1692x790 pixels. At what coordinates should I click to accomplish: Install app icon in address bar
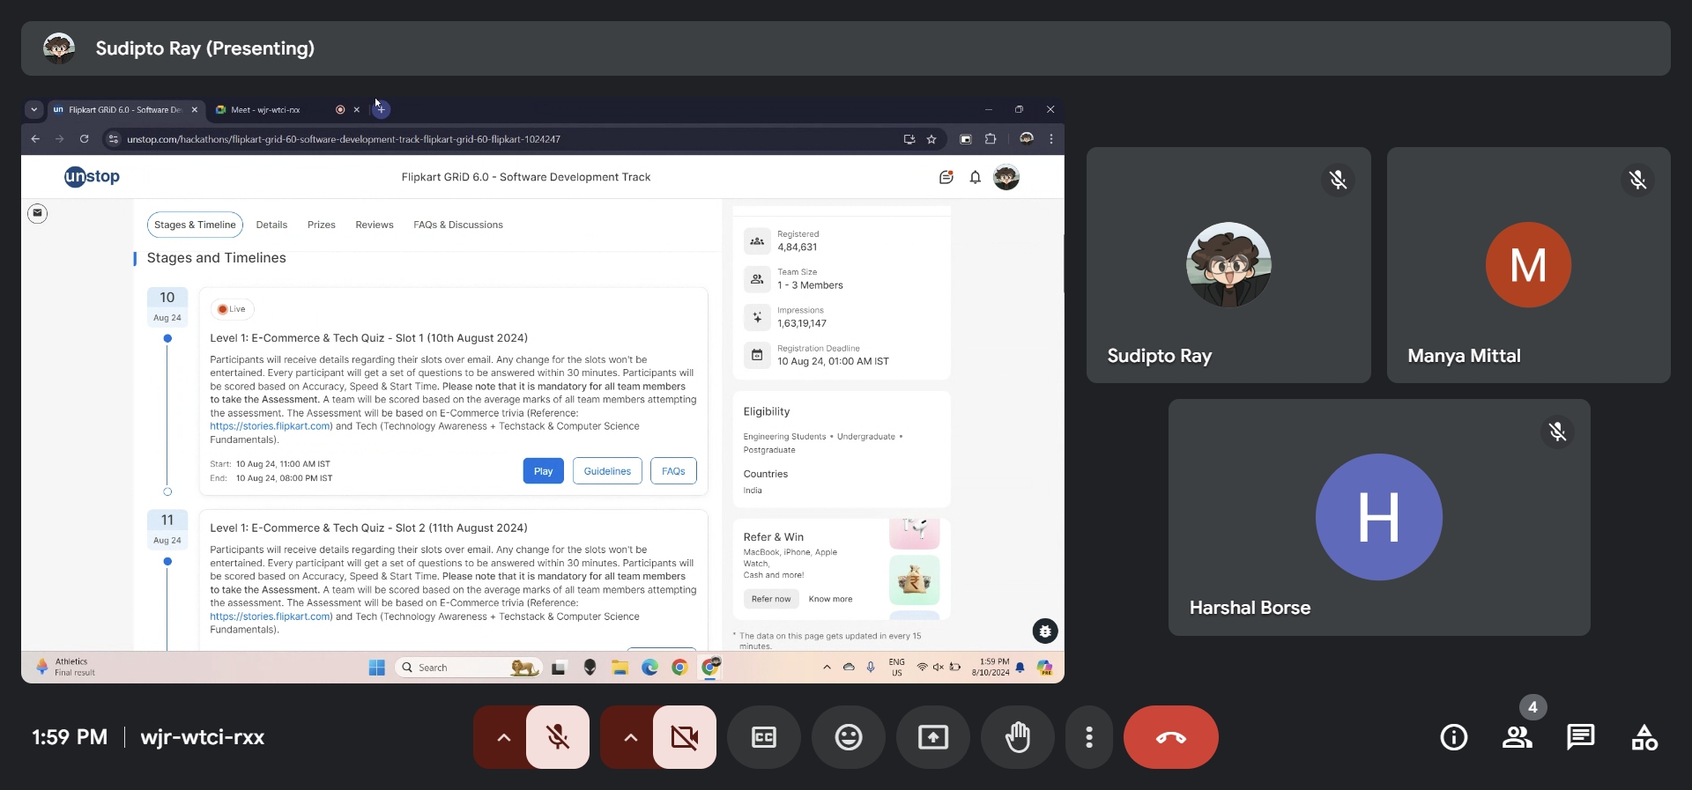click(909, 139)
